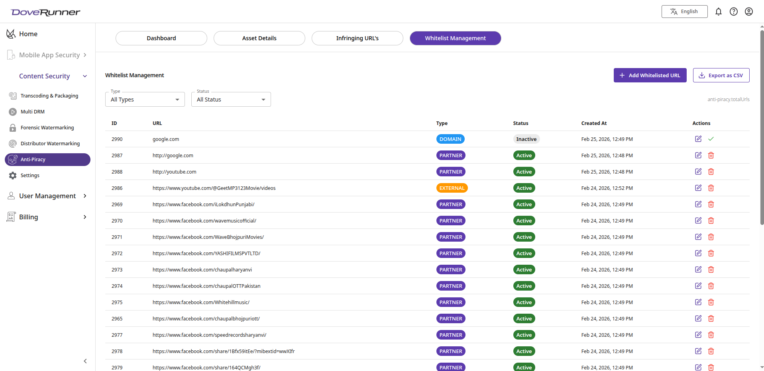
Task: Open the notification bell
Action: [719, 12]
